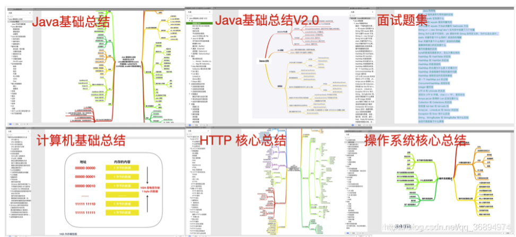Select '选择键 (SelectionKey)' in the outline

click(x=201, y=54)
